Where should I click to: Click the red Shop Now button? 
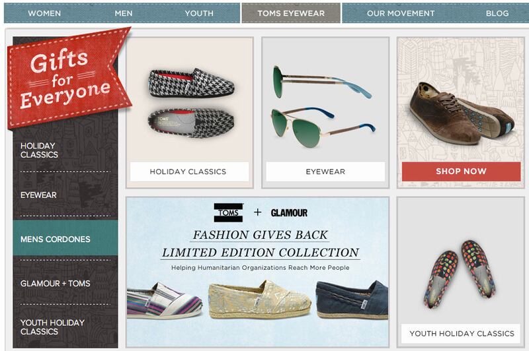pos(461,172)
